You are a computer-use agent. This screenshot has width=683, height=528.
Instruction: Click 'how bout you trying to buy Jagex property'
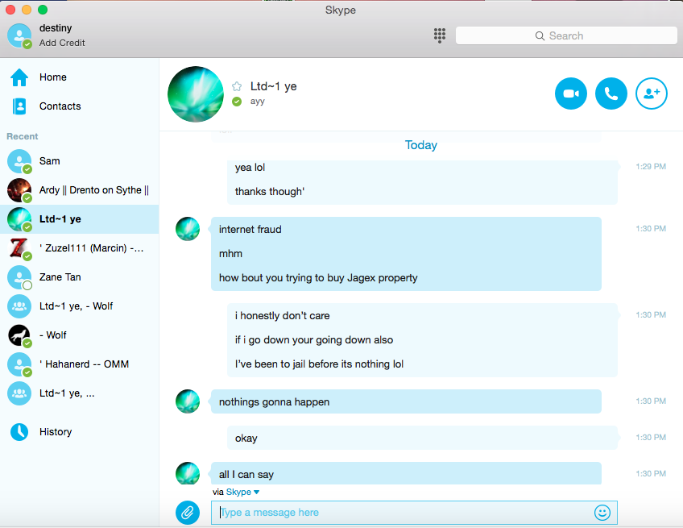[x=318, y=278]
